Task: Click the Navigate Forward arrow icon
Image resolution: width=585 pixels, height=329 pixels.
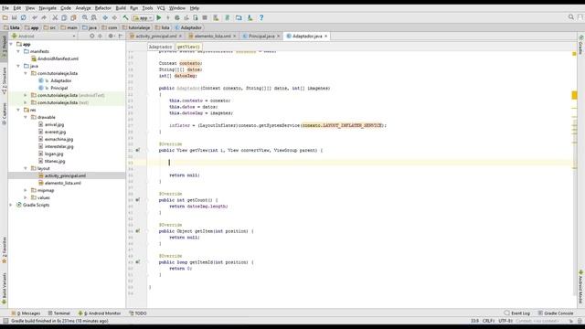Action: coord(114,17)
